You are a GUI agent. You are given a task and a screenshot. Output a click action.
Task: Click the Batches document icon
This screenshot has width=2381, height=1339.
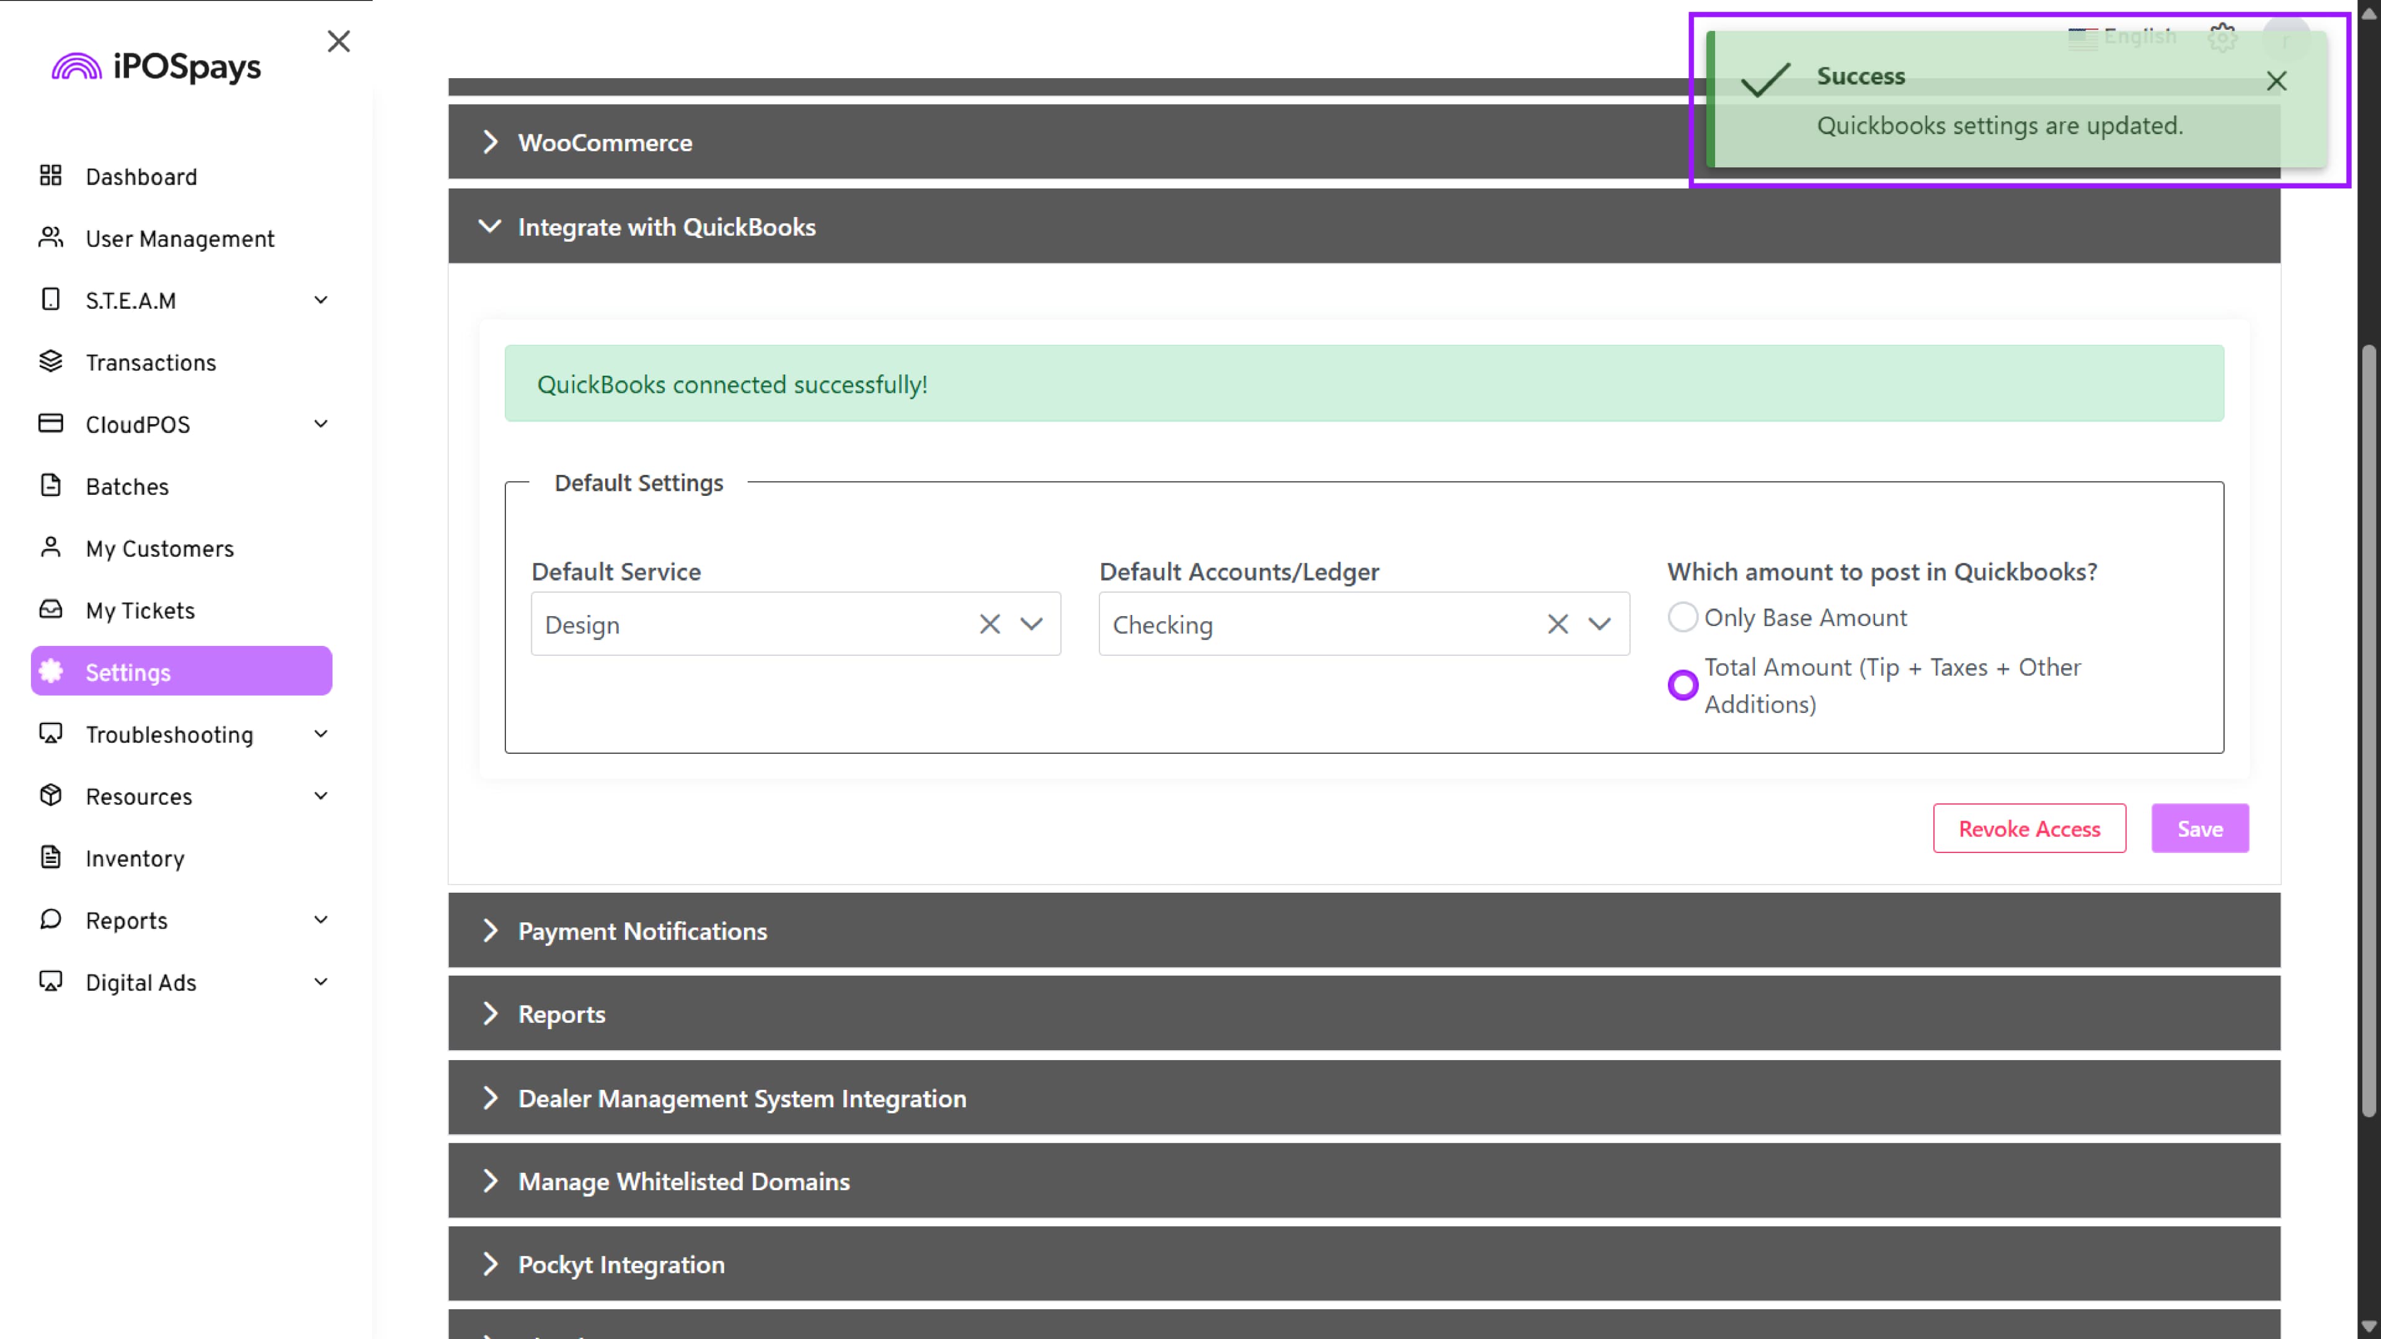[51, 485]
